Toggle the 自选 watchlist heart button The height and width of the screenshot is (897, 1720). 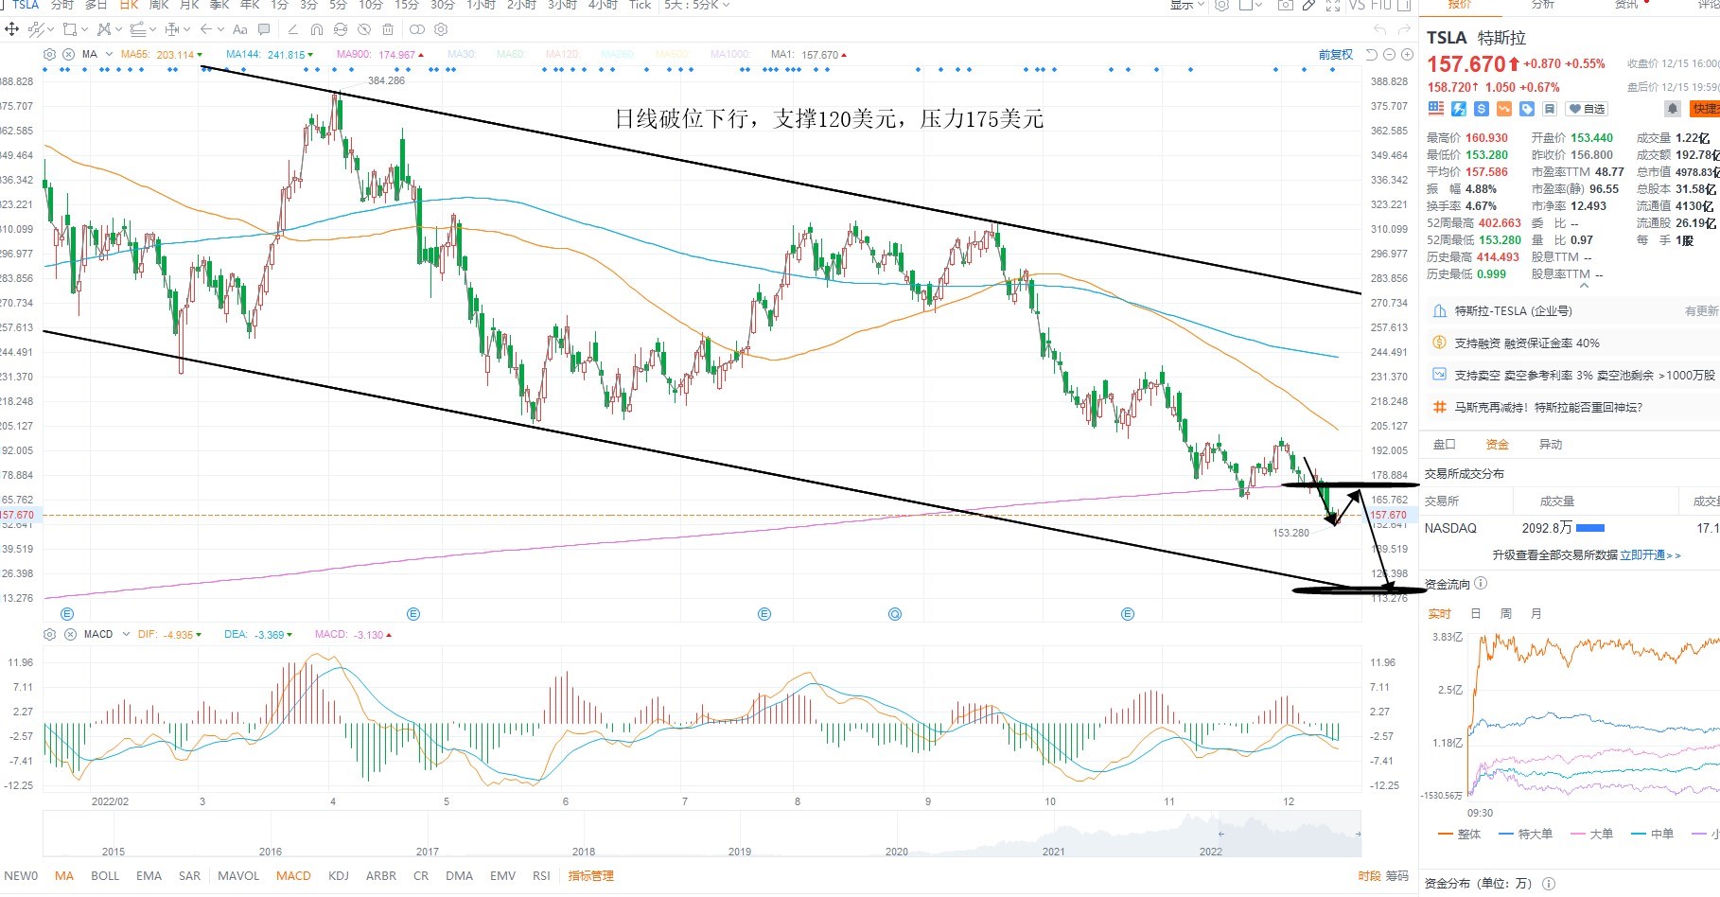[x=1586, y=109]
